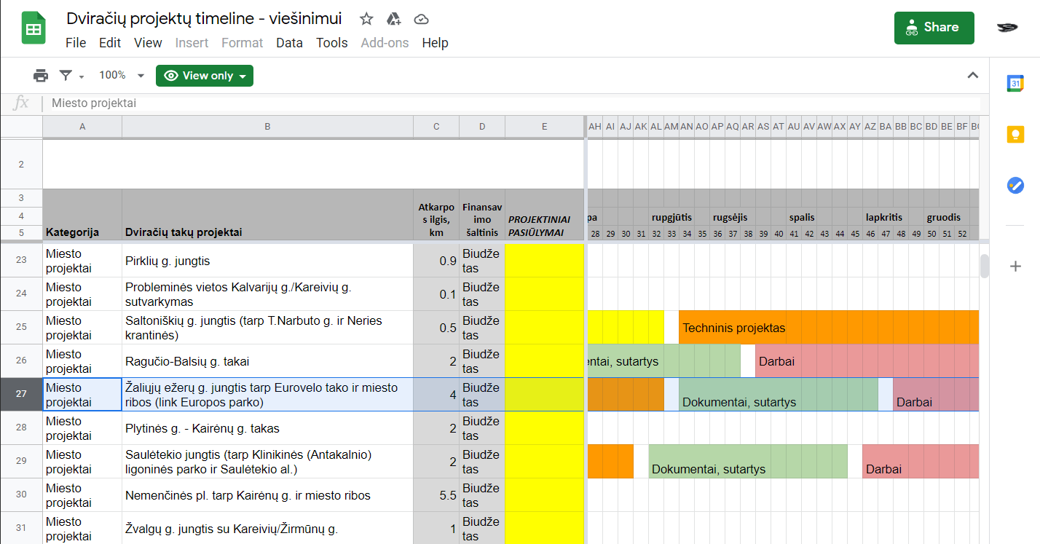The height and width of the screenshot is (544, 1040).
Task: Open the 100% zoom dropdown
Action: [x=122, y=76]
